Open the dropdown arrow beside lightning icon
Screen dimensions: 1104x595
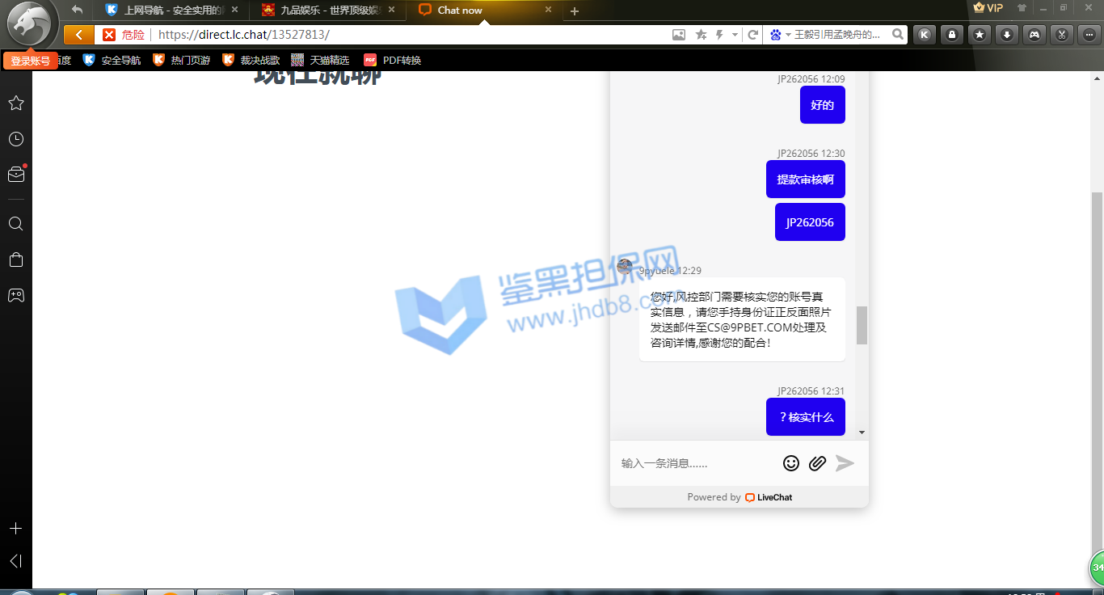[x=735, y=35]
